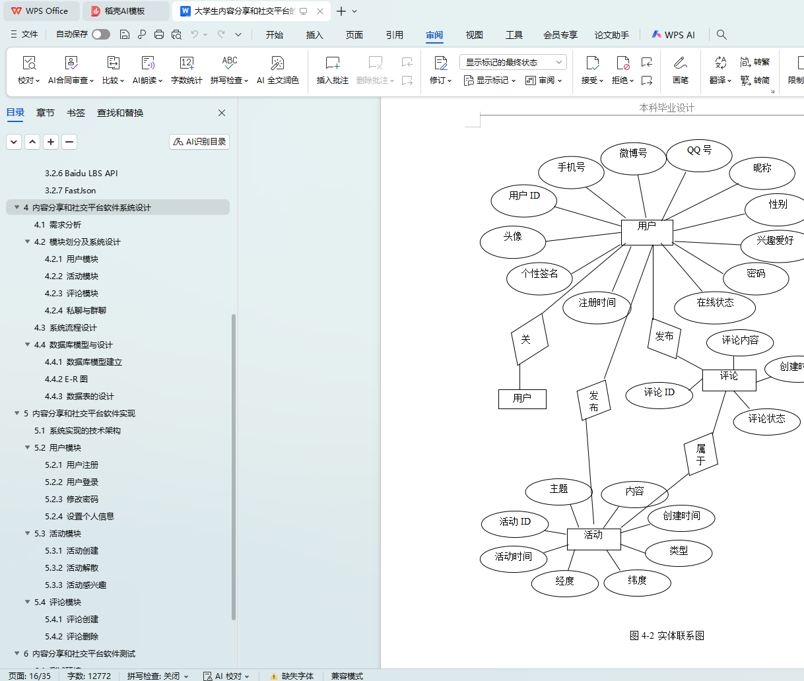Collapse the 5.2 用户模块 outline node
The height and width of the screenshot is (681, 804).
point(28,447)
